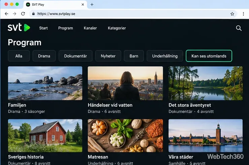The image size is (249, 165).
Task: Click the macOS yellow minimize button
Action: coord(11,4)
